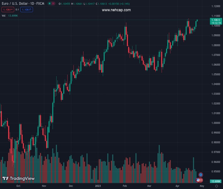Click the 2023 marker on time axis
This screenshot has width=223, height=189.
98,186
